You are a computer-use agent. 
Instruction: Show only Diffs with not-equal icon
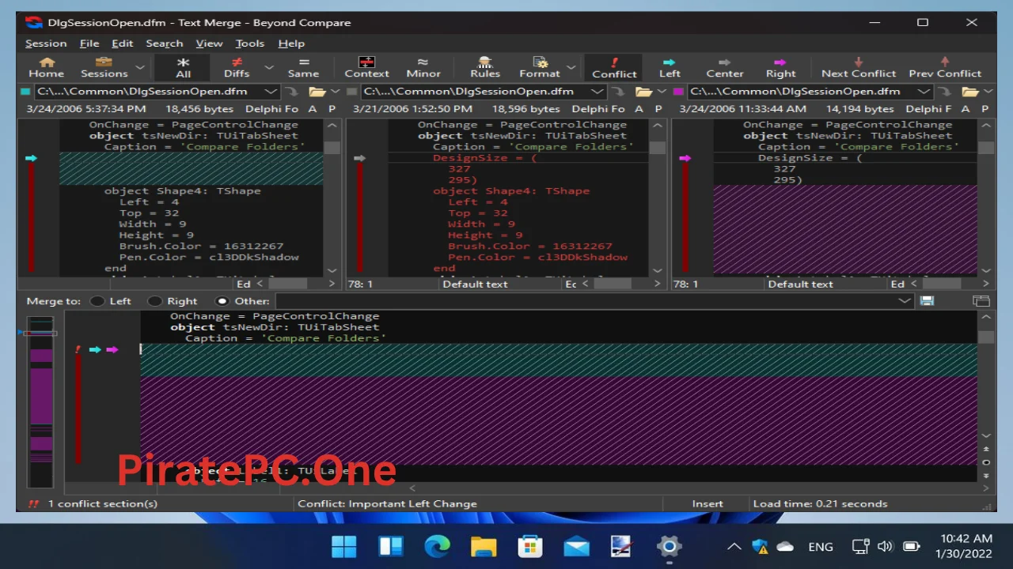tap(236, 67)
